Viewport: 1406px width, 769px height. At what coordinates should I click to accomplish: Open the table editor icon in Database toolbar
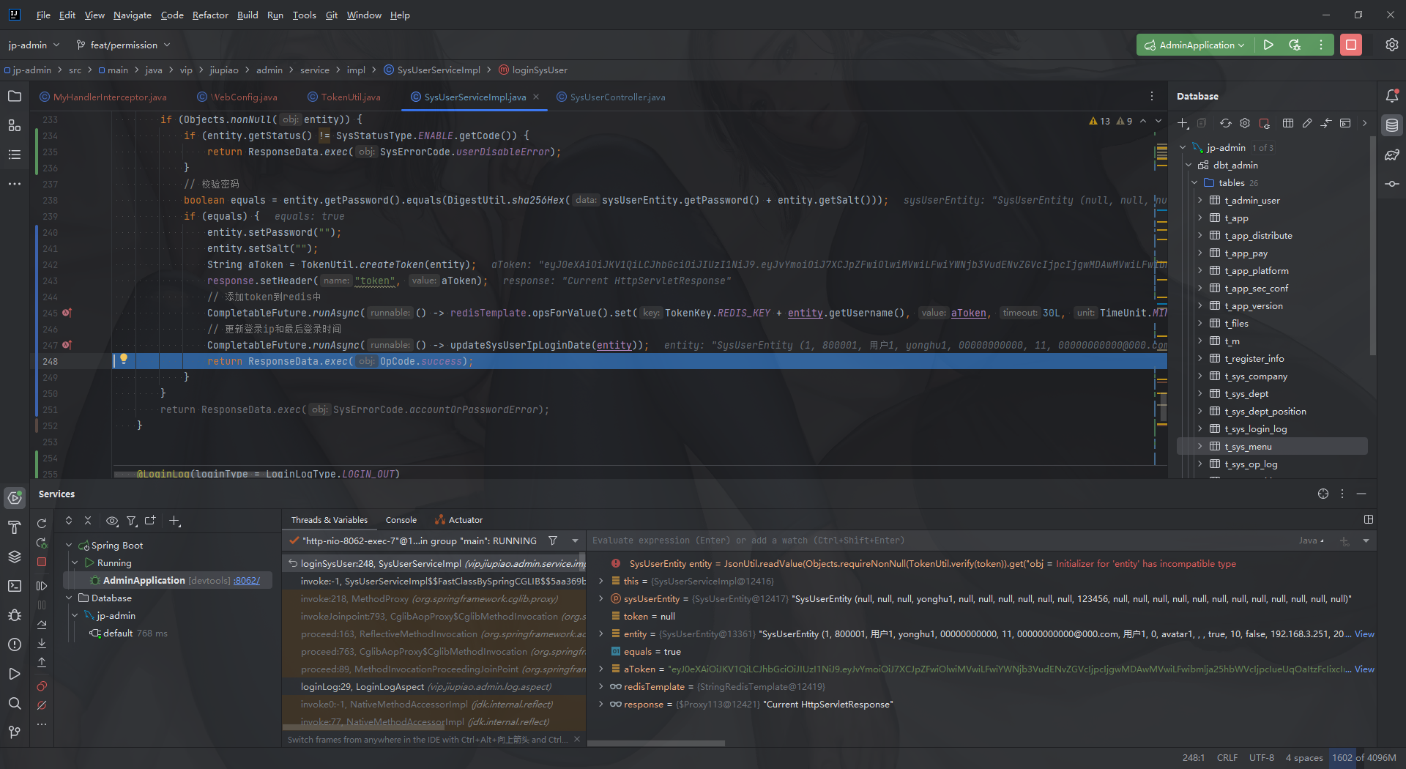1288,123
